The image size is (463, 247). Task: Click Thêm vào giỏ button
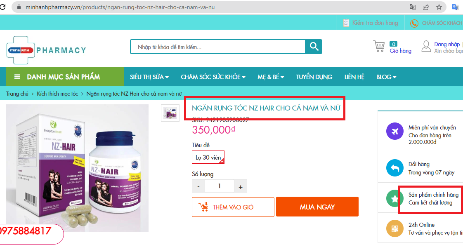233,207
